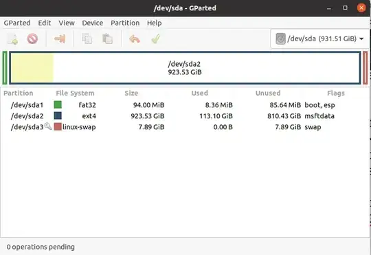
Task: Minimize the GParted window
Action: click(x=329, y=8)
